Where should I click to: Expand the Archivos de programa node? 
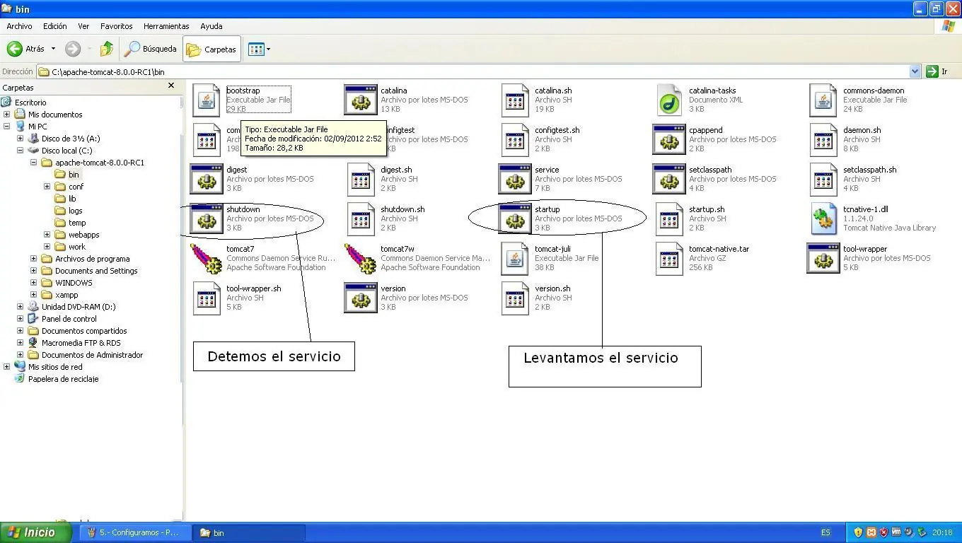point(34,259)
